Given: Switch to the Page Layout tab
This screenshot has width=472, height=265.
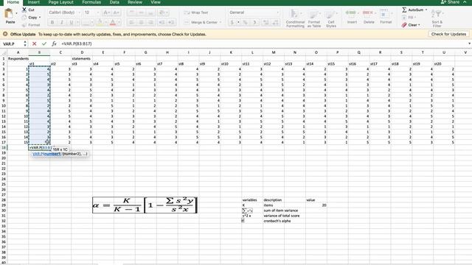Looking at the screenshot, I should (x=60, y=2).
